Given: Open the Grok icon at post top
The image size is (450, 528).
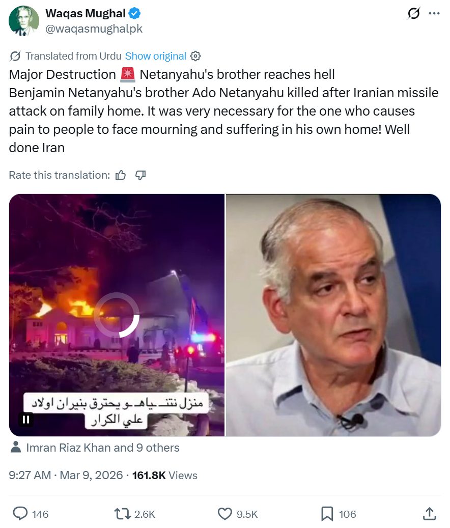Looking at the screenshot, I should point(413,13).
